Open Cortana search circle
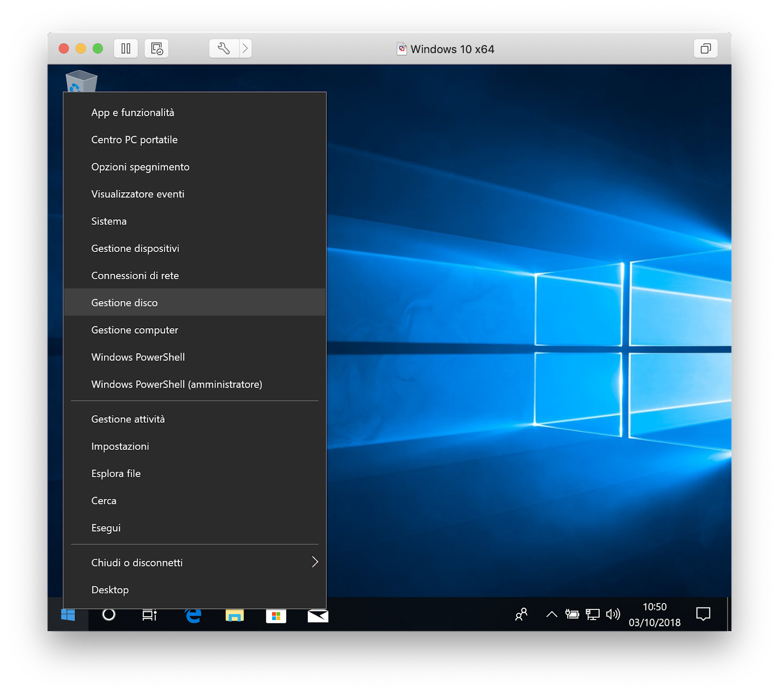Screen dimensions: 779x694 [109, 615]
